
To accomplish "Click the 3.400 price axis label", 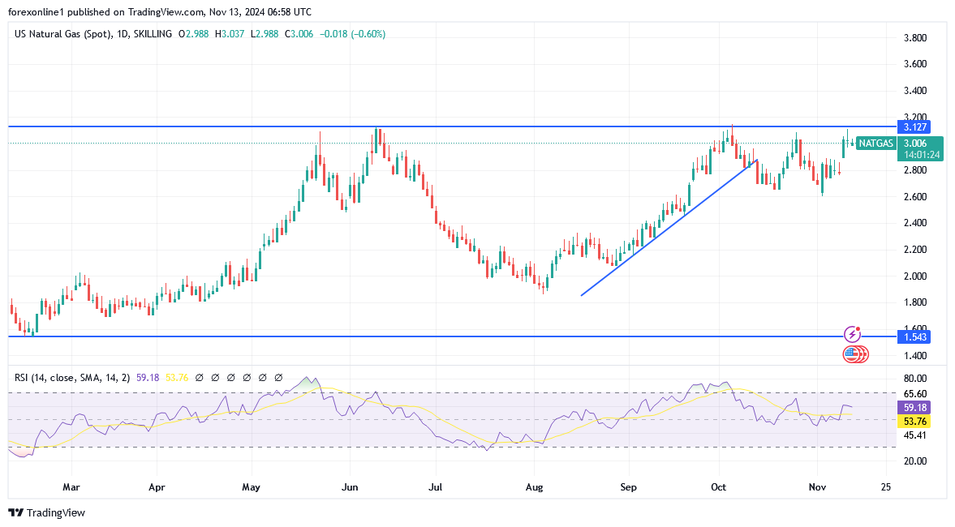I will tap(914, 91).
